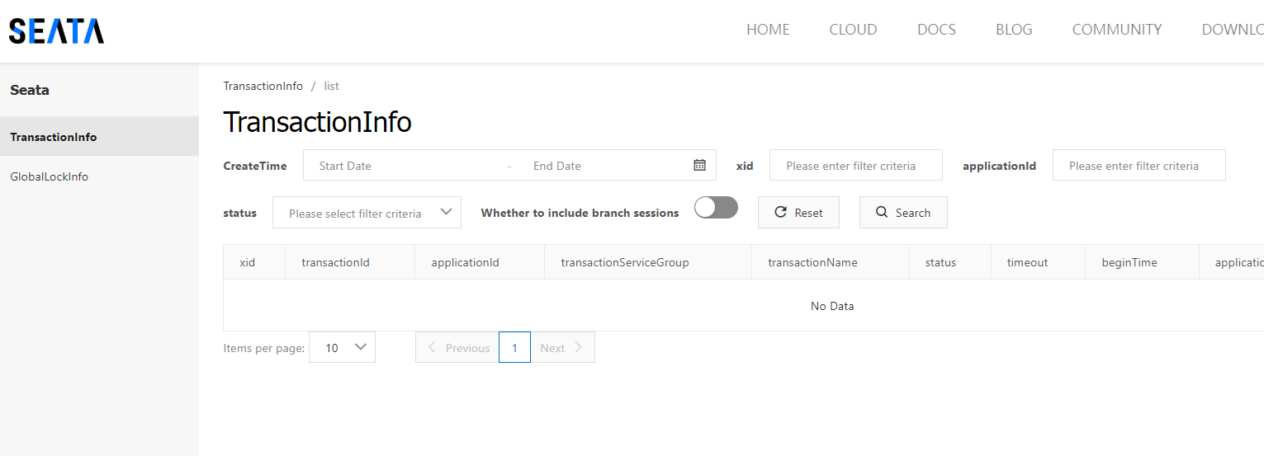Click the refresh icon in Reset button

pyautogui.click(x=780, y=213)
